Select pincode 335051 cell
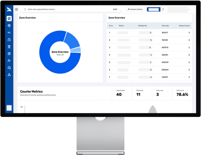Viewport: 201px width, 155px height. pos(165,55)
